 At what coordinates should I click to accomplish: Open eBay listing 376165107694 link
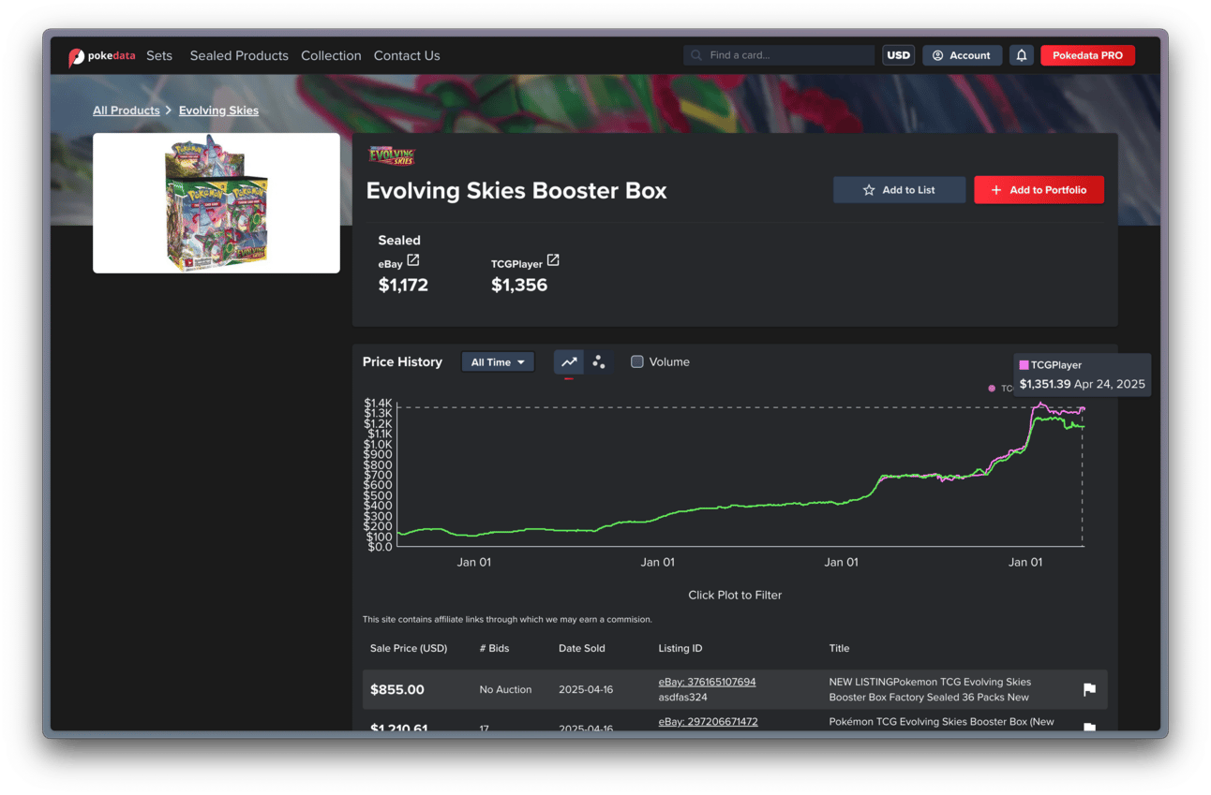(707, 682)
